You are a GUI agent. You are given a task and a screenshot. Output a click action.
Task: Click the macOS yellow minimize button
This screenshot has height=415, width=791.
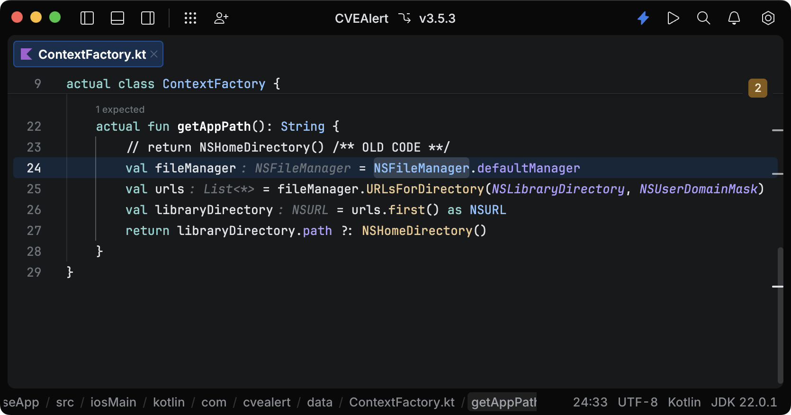pyautogui.click(x=36, y=18)
